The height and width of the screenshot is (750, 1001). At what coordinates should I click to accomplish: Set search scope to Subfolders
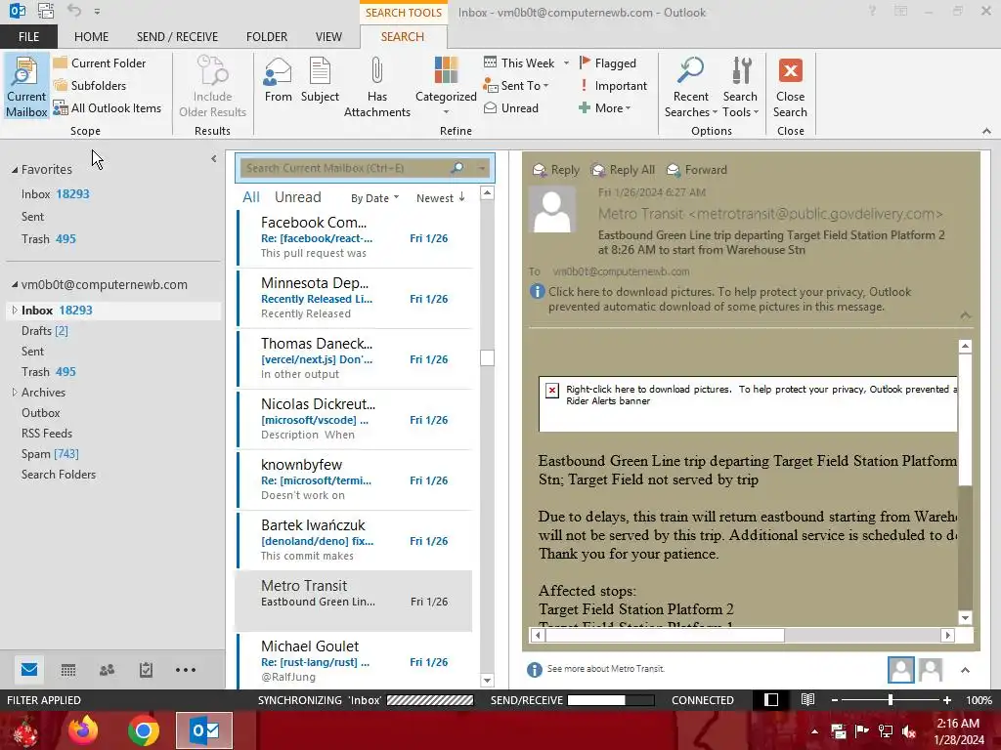(90, 86)
